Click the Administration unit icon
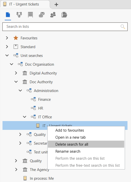 (x=29, y=90)
